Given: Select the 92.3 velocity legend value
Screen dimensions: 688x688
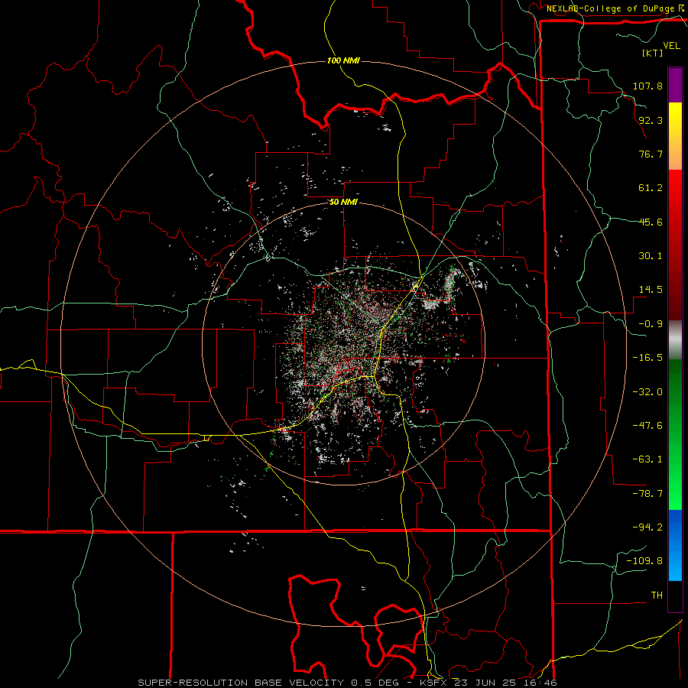Looking at the screenshot, I should pyautogui.click(x=651, y=120).
